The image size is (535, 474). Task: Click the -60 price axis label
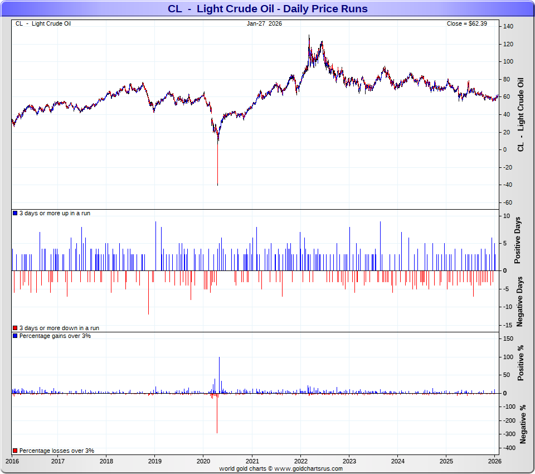click(x=508, y=202)
